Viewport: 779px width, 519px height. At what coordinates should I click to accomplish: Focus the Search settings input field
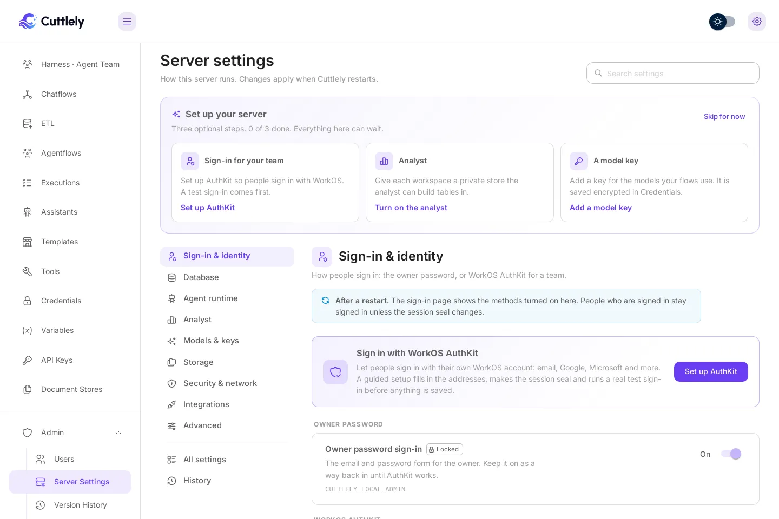(673, 73)
